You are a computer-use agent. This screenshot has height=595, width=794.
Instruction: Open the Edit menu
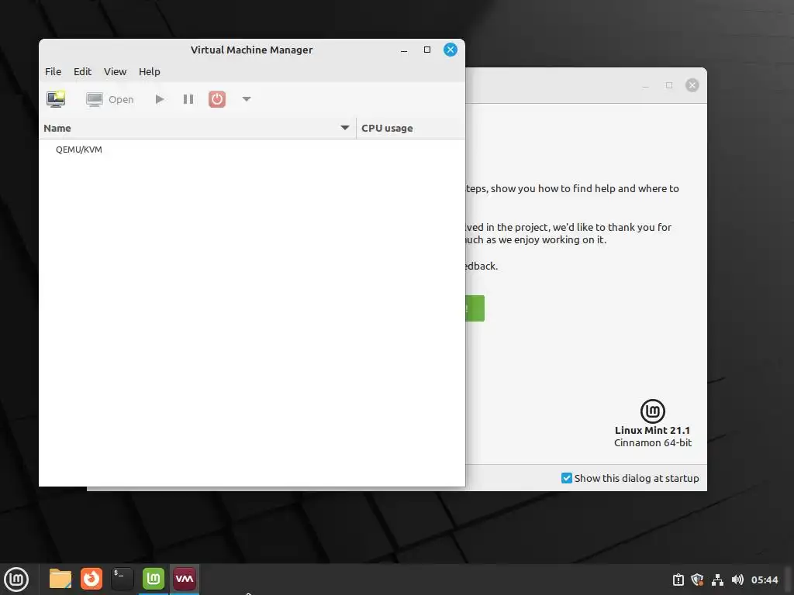[82, 71]
